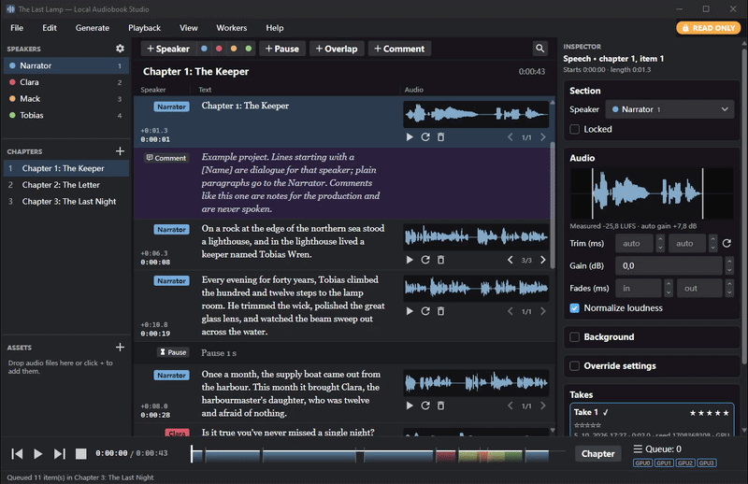Add an asset with plus icon

coord(120,348)
